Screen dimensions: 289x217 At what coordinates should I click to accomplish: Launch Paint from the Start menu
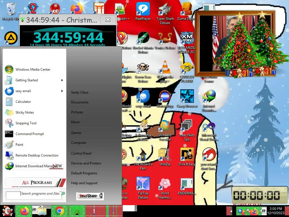(34, 144)
